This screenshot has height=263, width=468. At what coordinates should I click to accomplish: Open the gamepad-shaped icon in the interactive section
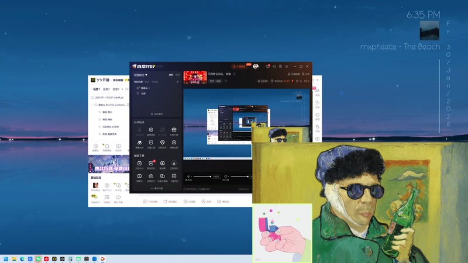tap(139, 144)
